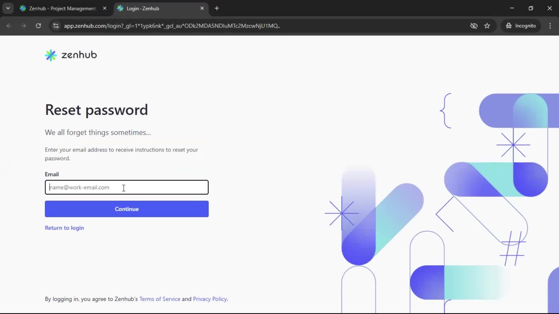Click the Continue button

tap(127, 209)
